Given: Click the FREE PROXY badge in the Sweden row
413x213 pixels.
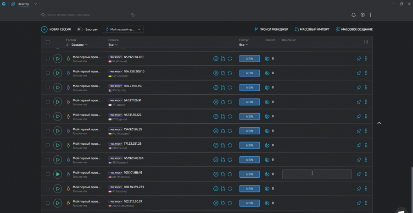Looking at the screenshot, I should 115,158.
